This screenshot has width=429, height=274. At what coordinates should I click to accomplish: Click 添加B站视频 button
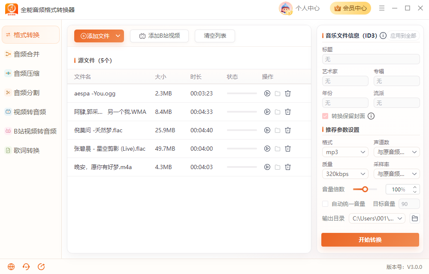[159, 36]
